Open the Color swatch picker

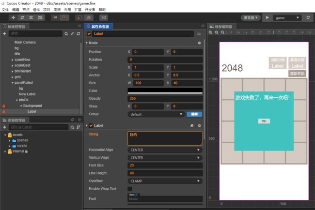[165, 91]
